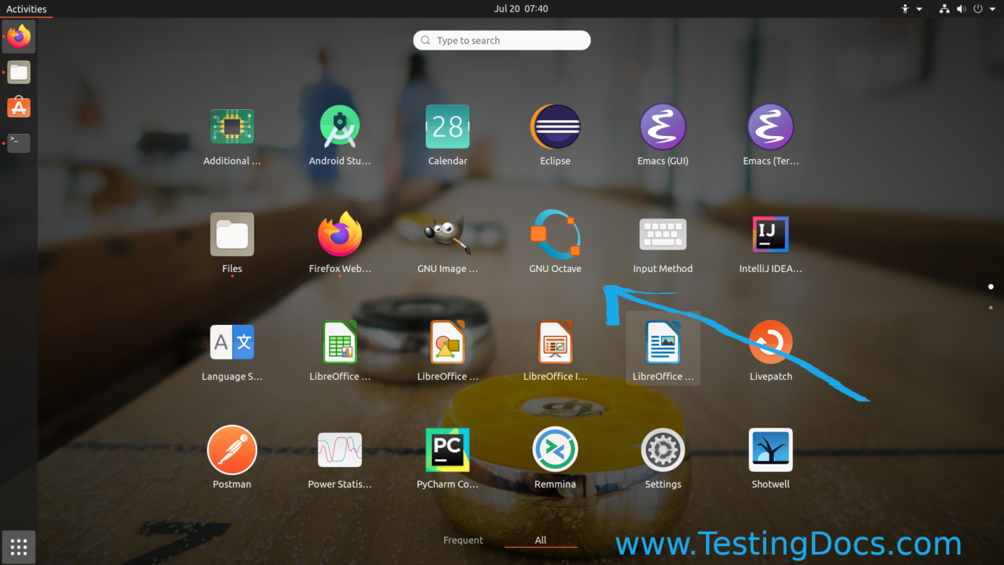Launch Remmina remote desktop client

pyautogui.click(x=555, y=450)
